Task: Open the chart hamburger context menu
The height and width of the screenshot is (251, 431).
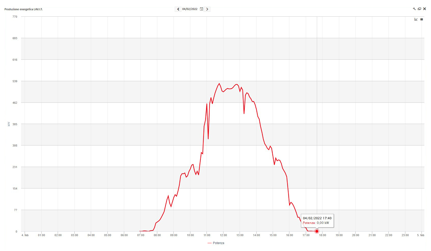Action: 422,19
